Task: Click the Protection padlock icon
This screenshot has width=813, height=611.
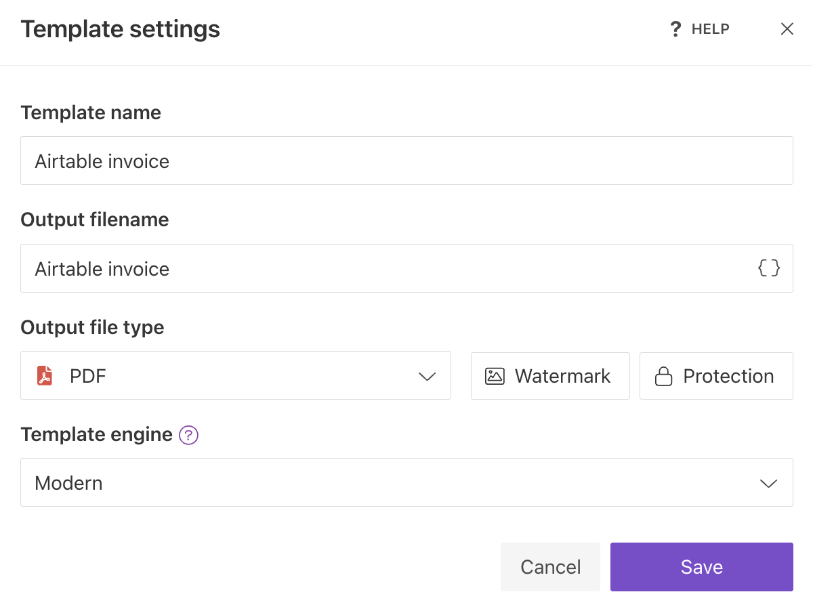Action: (x=665, y=376)
